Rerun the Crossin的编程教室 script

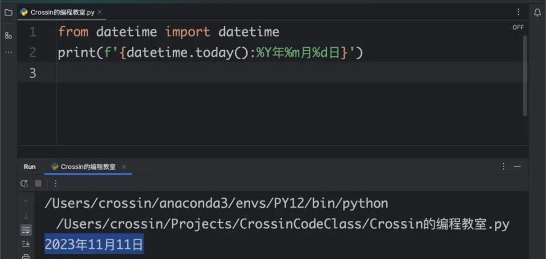tap(24, 183)
